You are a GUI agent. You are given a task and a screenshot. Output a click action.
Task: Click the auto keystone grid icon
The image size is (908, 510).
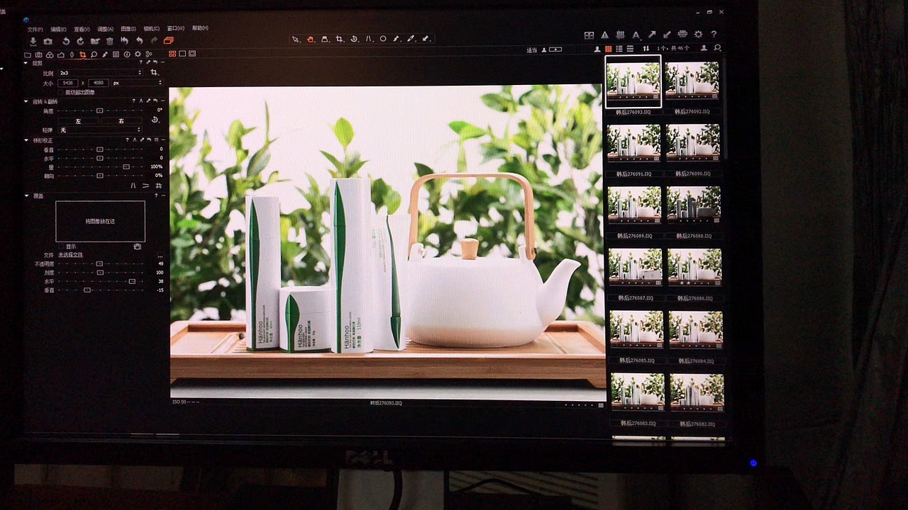pos(158,186)
